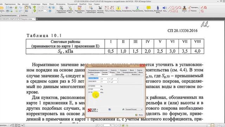Open first row area unit dropdown
The width and height of the screenshot is (225, 127).
[x=117, y=79]
